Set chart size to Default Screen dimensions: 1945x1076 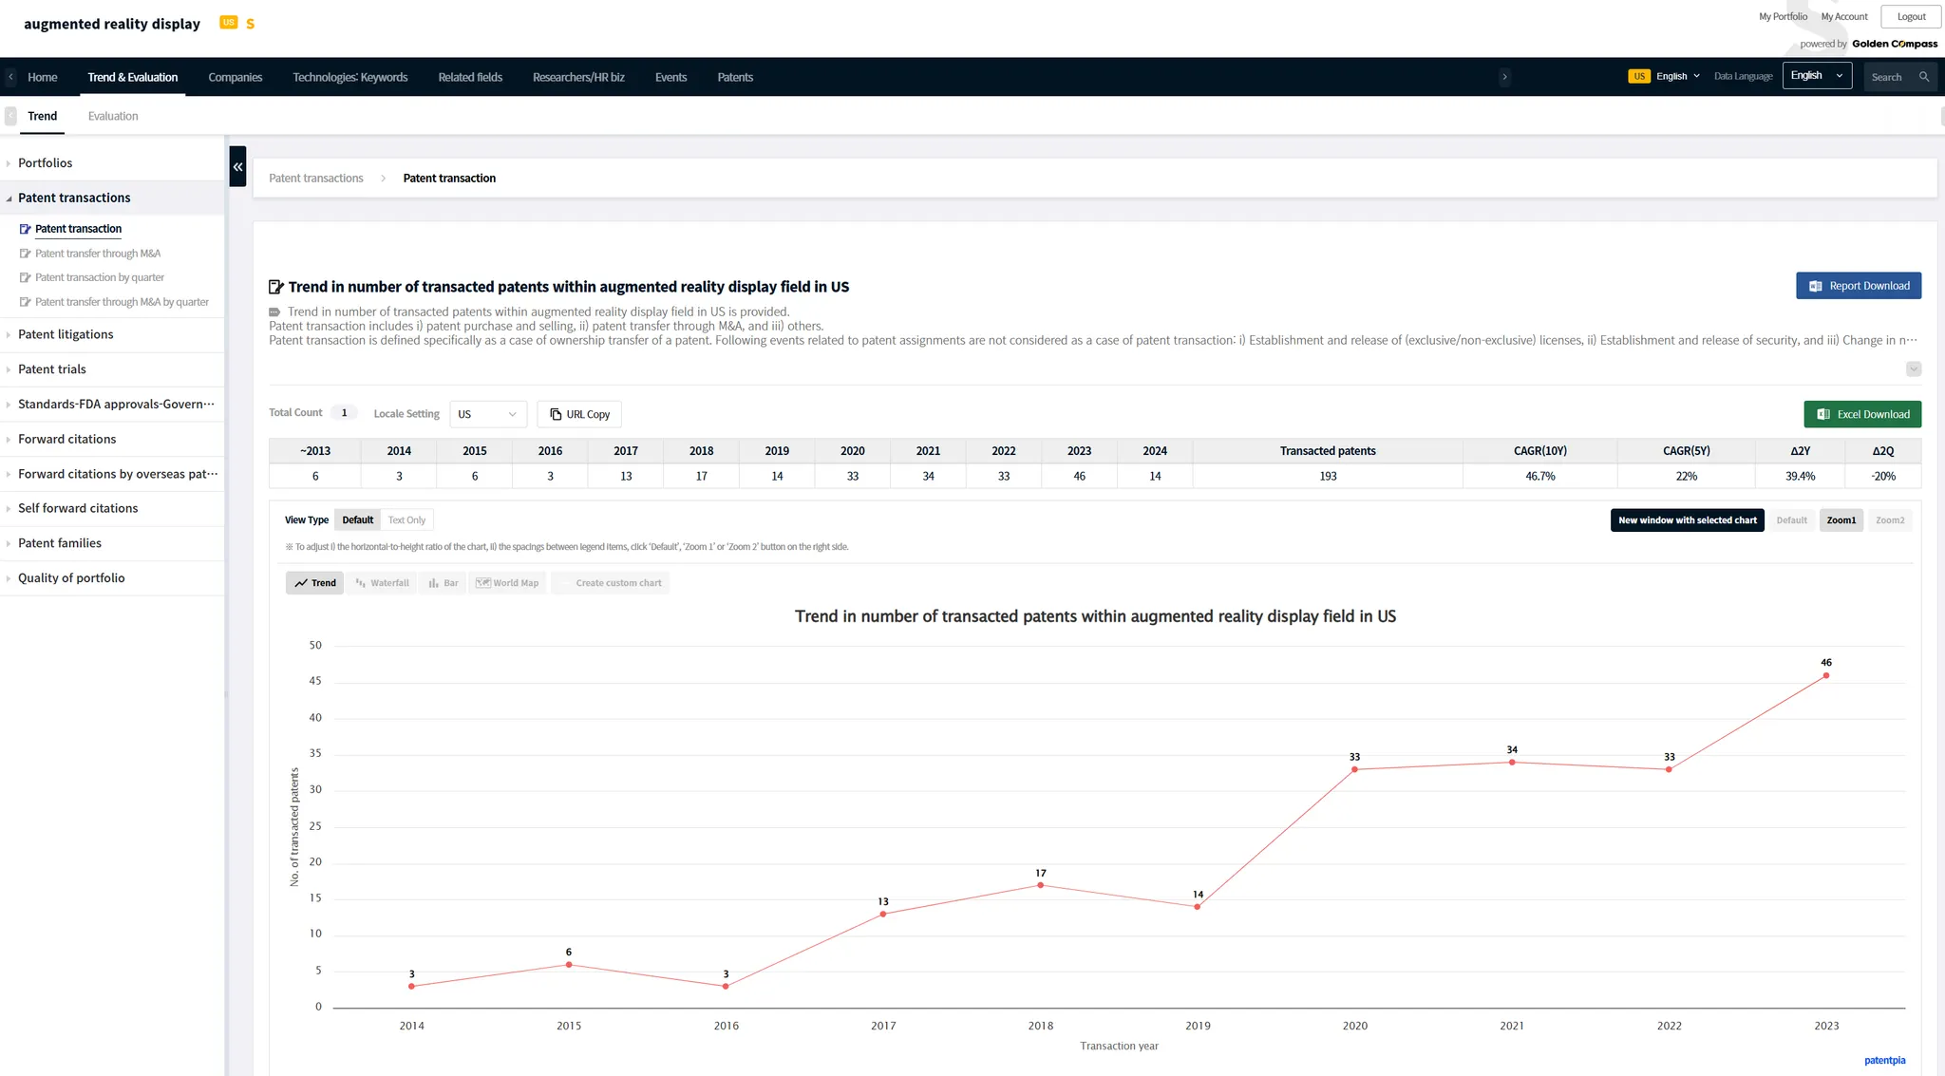click(x=1791, y=520)
